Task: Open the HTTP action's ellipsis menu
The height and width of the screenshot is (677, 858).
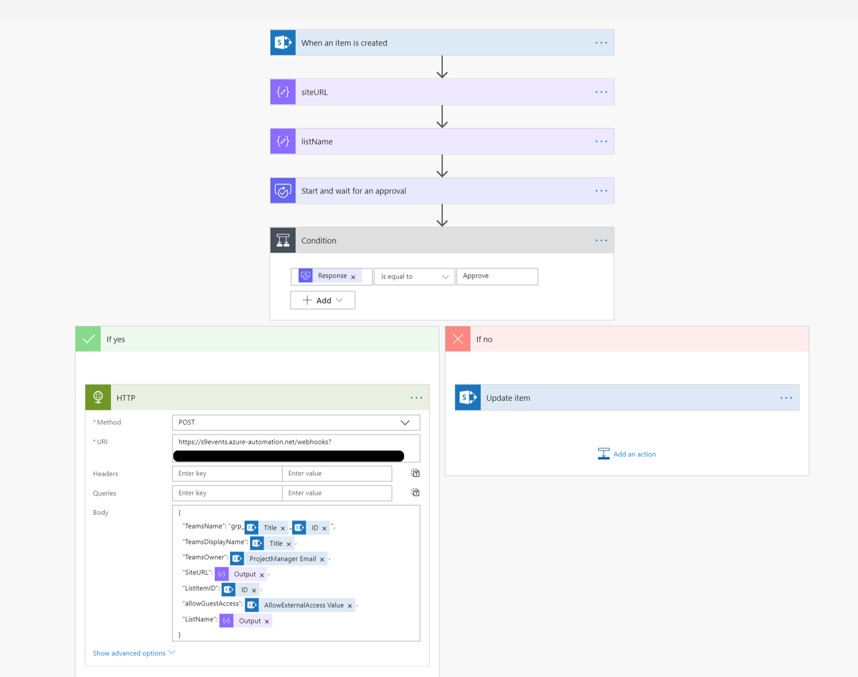Action: 416,397
